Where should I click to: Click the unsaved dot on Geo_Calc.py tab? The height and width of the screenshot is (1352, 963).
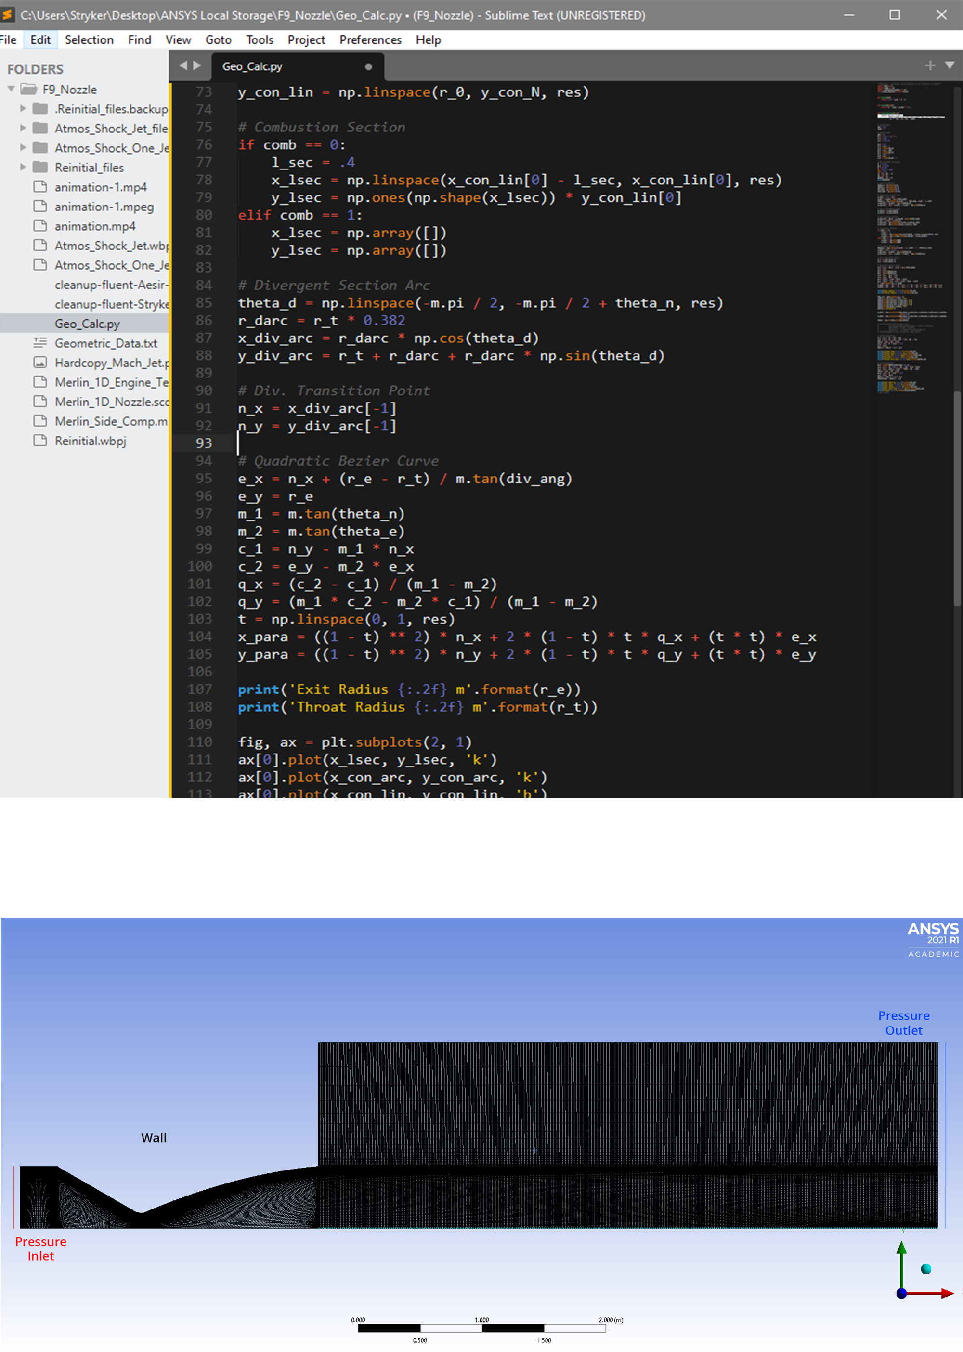368,66
